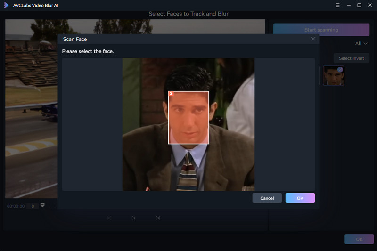Click Select Invert button
Viewport: 377px width, 251px height.
tap(351, 58)
